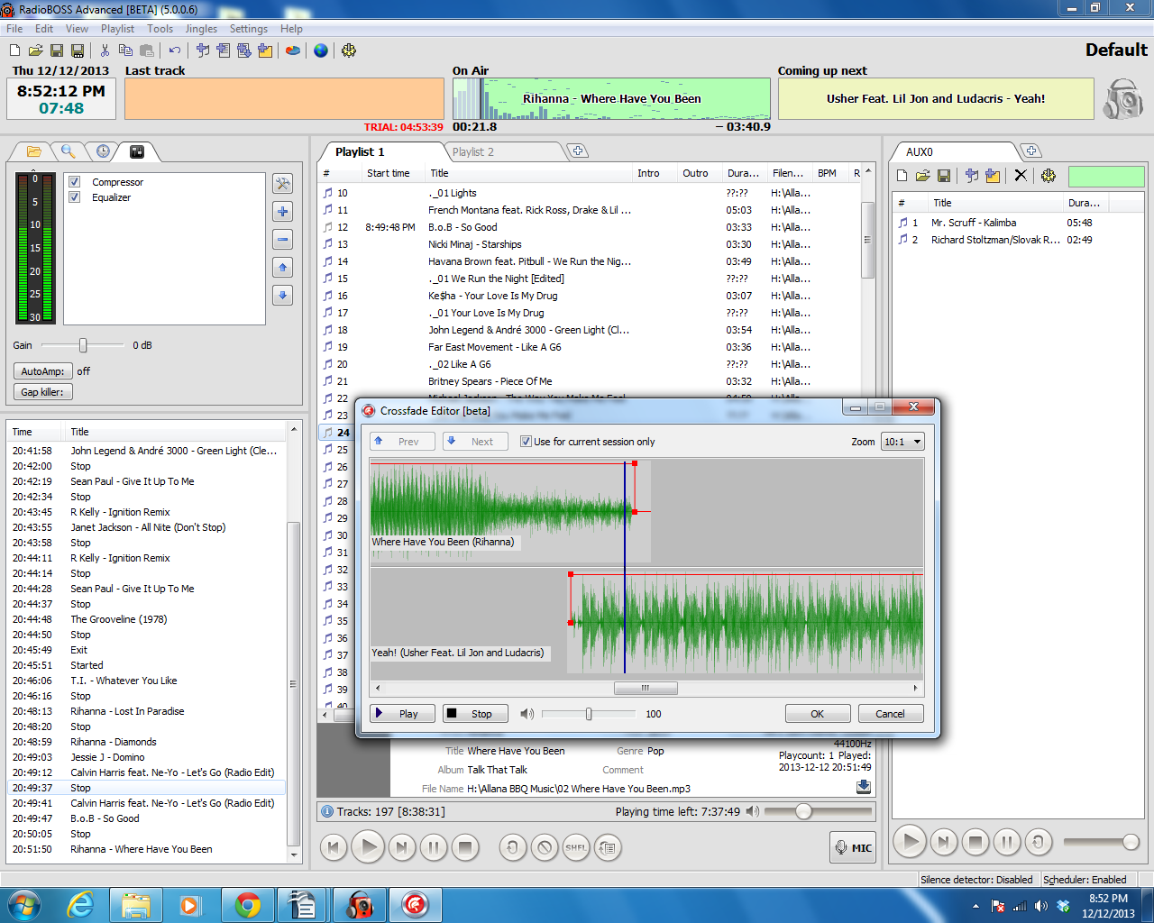Viewport: 1154px width, 923px height.
Task: Select B.o.B - So Good playlist row
Action: pyautogui.click(x=591, y=227)
